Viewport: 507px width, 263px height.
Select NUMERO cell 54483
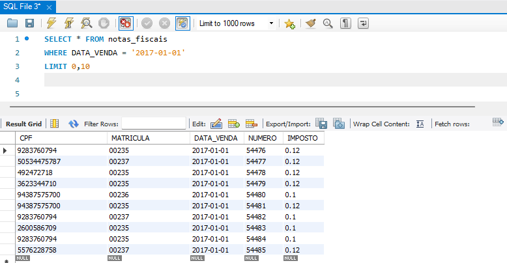[x=263, y=228]
